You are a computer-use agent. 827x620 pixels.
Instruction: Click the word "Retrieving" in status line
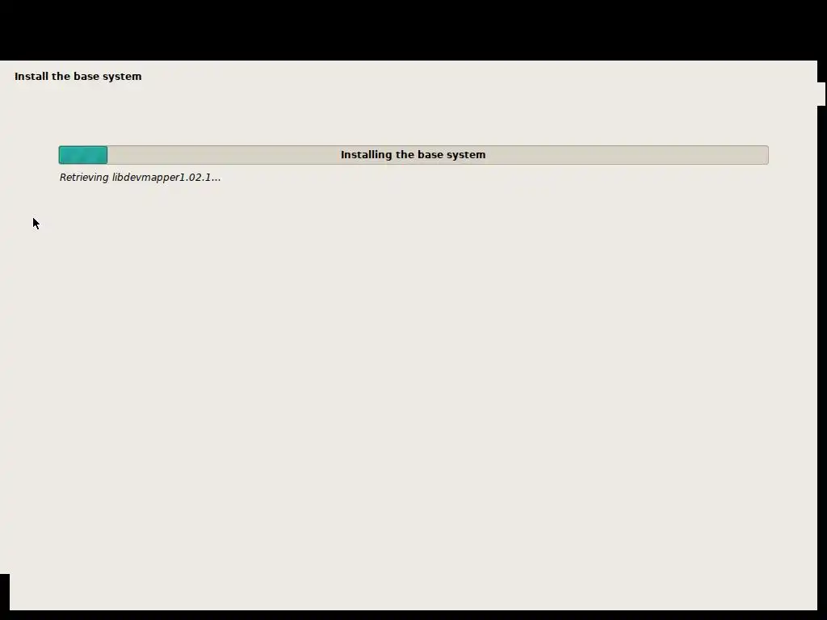[x=84, y=178]
